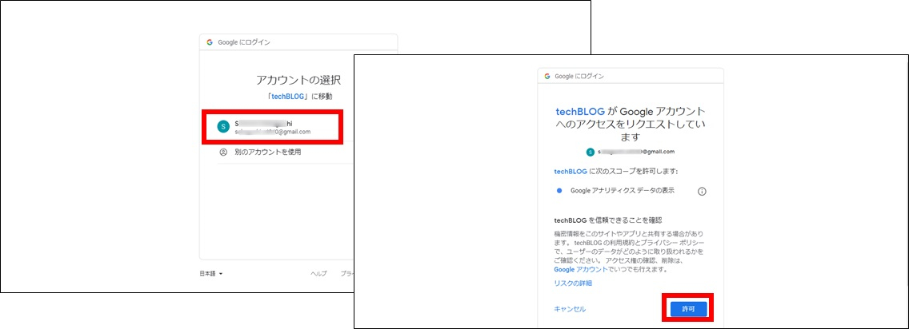This screenshot has height=329, width=909.
Task: Click the Google アナリティクス データの表示 scope text
Action: [623, 190]
